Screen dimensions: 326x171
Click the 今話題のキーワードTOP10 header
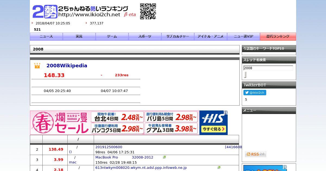pyautogui.click(x=269, y=49)
